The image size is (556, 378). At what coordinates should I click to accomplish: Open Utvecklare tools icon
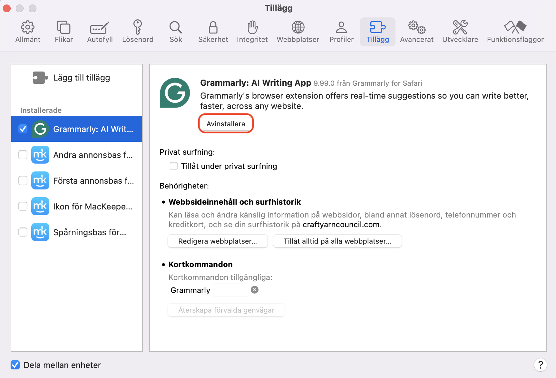(460, 27)
